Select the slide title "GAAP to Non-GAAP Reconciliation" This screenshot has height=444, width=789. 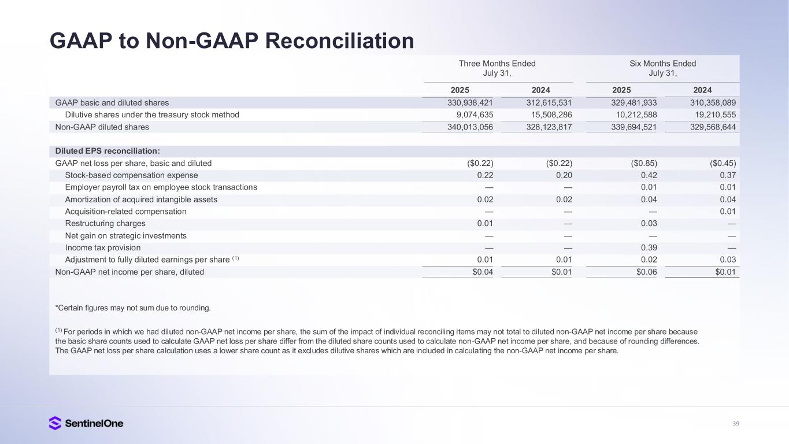tap(232, 41)
